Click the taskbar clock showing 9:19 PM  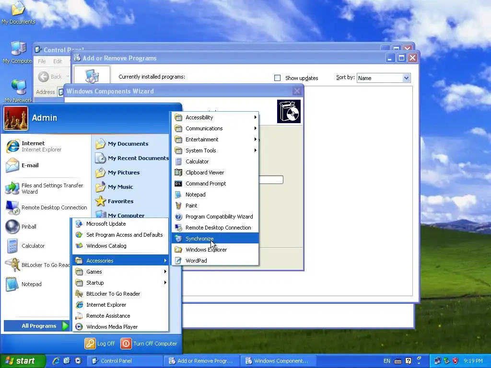click(x=473, y=361)
